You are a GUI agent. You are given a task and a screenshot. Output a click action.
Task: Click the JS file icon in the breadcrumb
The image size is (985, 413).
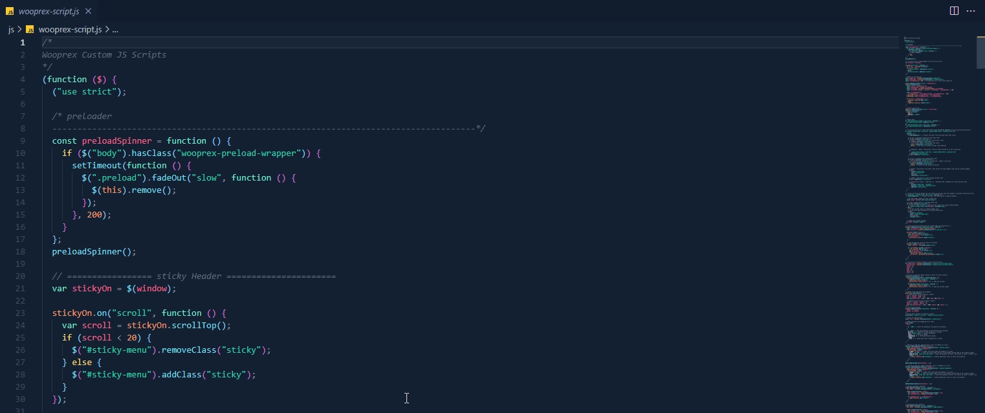click(x=30, y=30)
